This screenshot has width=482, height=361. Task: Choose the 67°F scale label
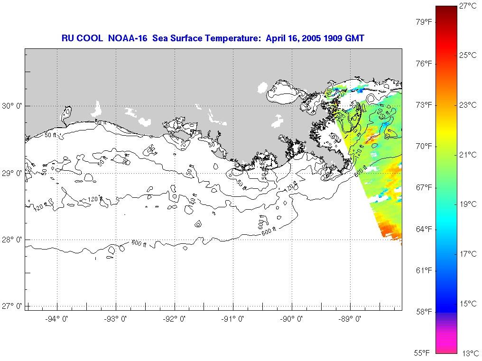pyautogui.click(x=424, y=188)
